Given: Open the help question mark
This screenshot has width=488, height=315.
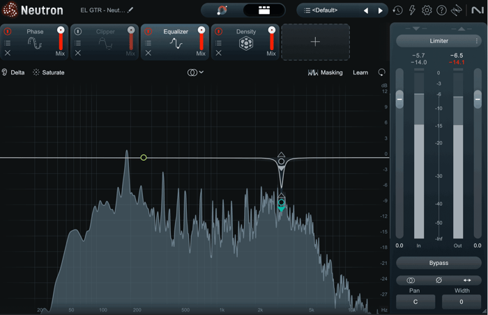Looking at the screenshot, I should [x=441, y=10].
